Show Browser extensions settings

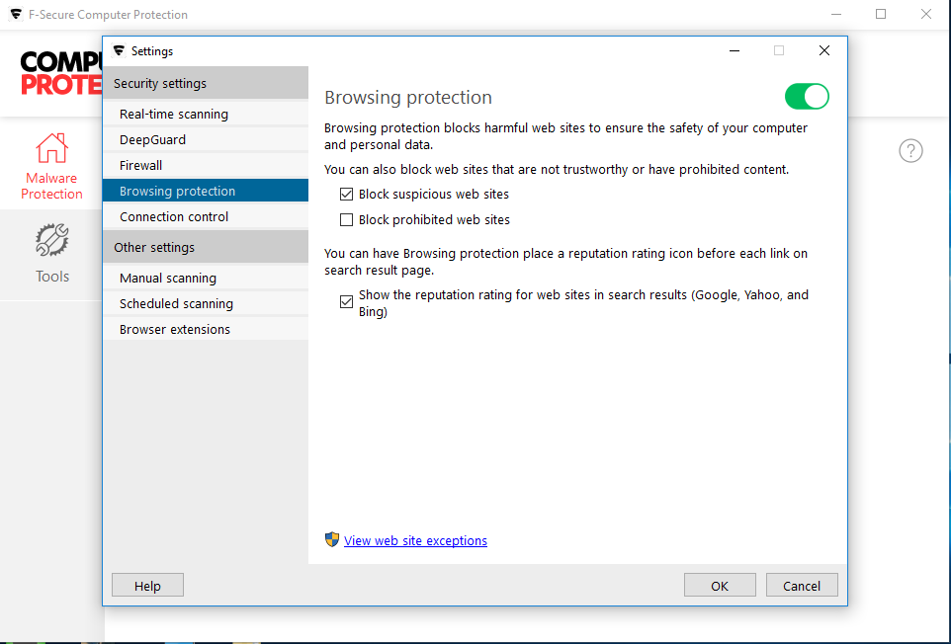(x=206, y=329)
